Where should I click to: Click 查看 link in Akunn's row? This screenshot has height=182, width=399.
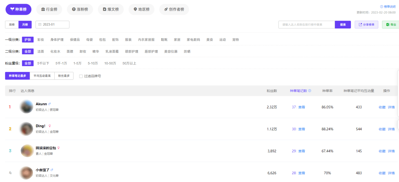pyautogui.click(x=302, y=107)
